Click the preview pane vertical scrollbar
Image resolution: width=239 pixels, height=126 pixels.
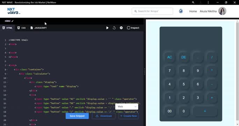pos(237,72)
